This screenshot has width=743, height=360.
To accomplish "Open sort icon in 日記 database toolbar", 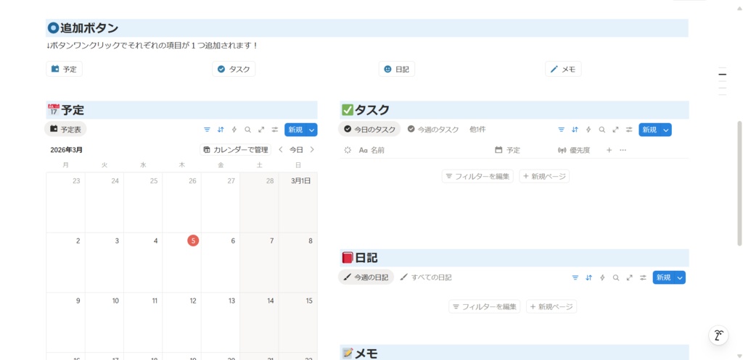I will (x=588, y=277).
